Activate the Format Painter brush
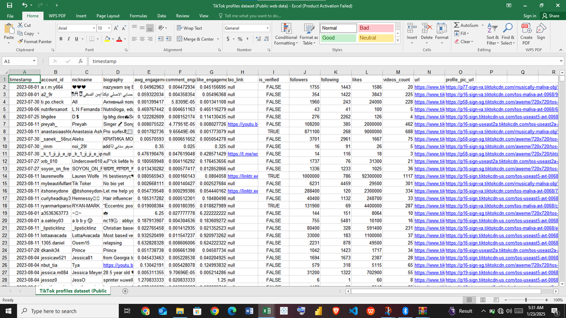The image size is (566, 318). click(x=34, y=41)
